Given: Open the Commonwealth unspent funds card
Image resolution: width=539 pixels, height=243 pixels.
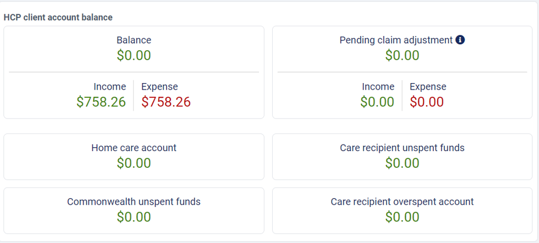Looking at the screenshot, I should (x=134, y=210).
